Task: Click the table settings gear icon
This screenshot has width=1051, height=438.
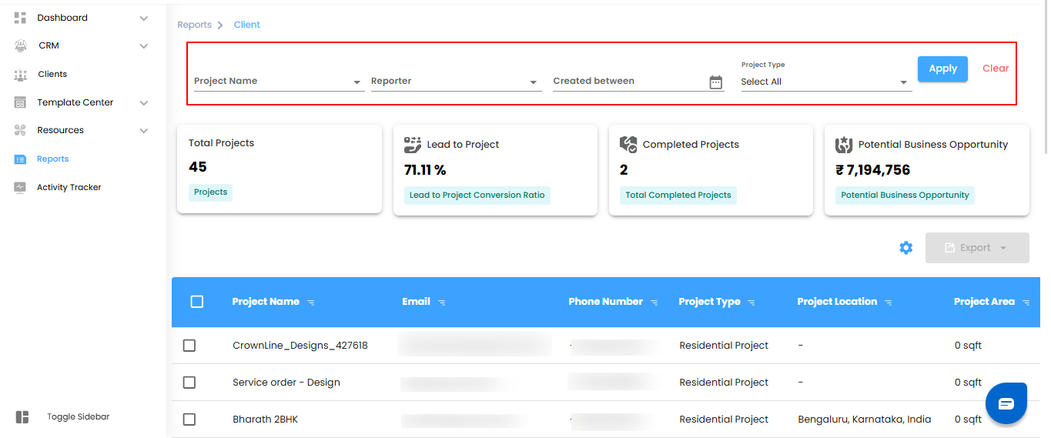Action: coord(906,248)
